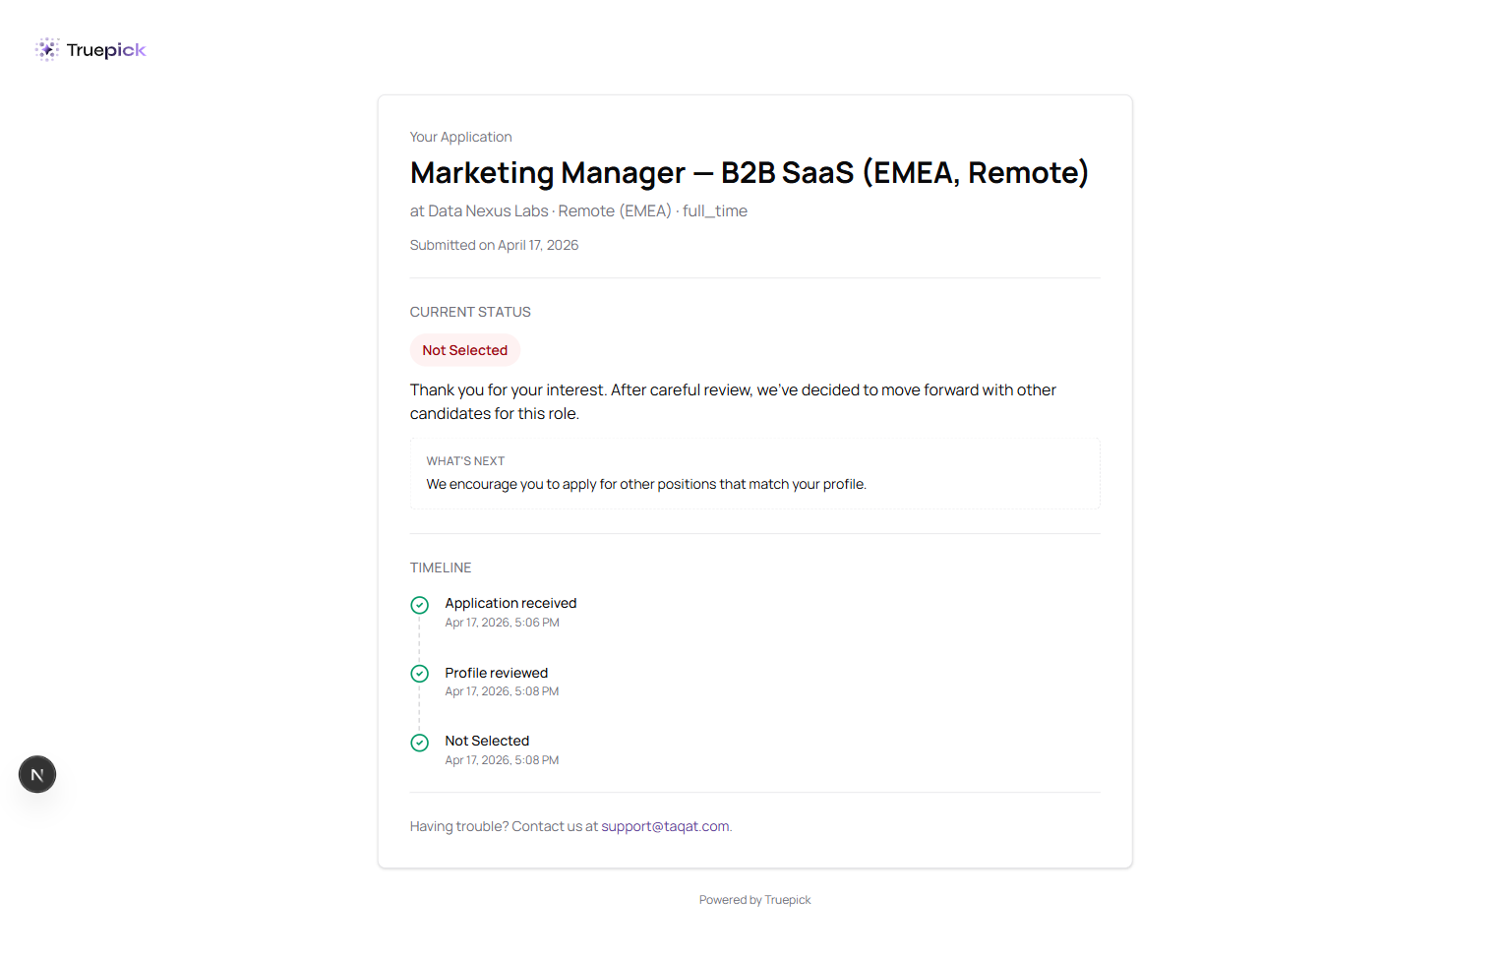
Task: Open the support@taqat.com email link
Action: [665, 826]
